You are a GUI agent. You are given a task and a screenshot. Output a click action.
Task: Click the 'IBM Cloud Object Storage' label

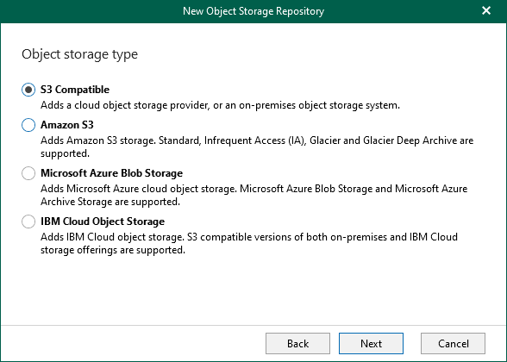pos(103,222)
